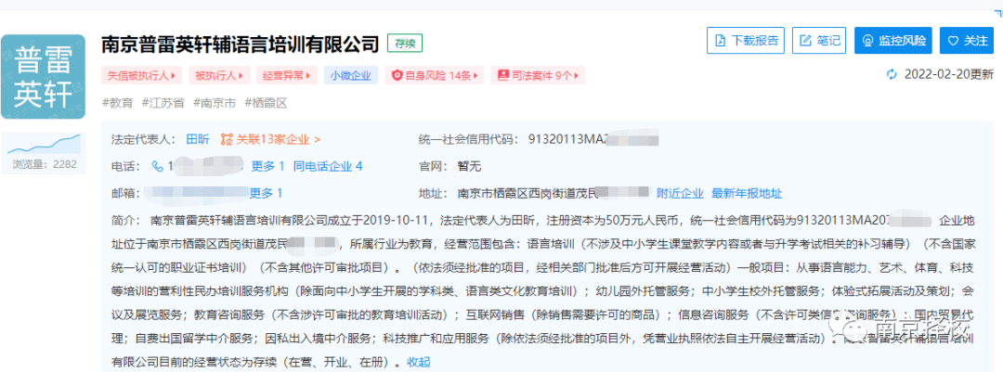The width and height of the screenshot is (1003, 372).
Task: Click the #栖霞区 hashtag
Action: click(x=267, y=103)
